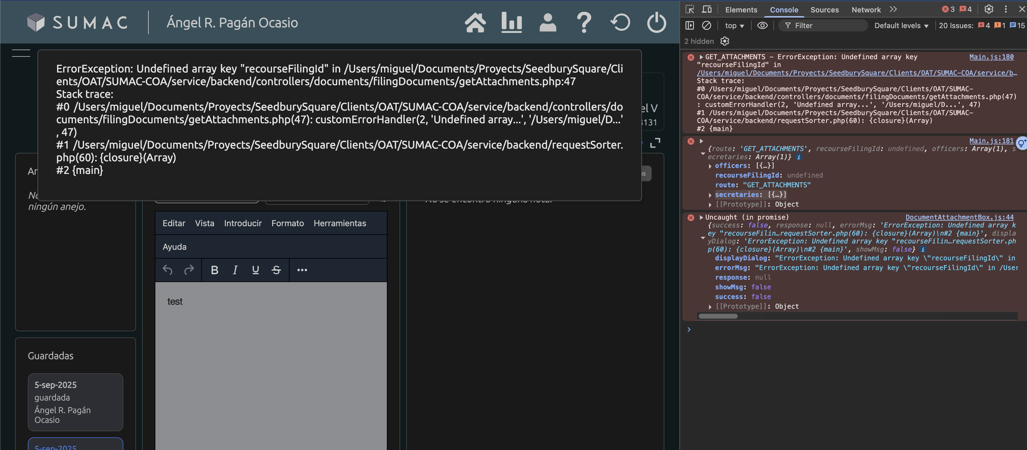The image size is (1027, 450).
Task: Expand the officers array entry
Action: coord(711,166)
